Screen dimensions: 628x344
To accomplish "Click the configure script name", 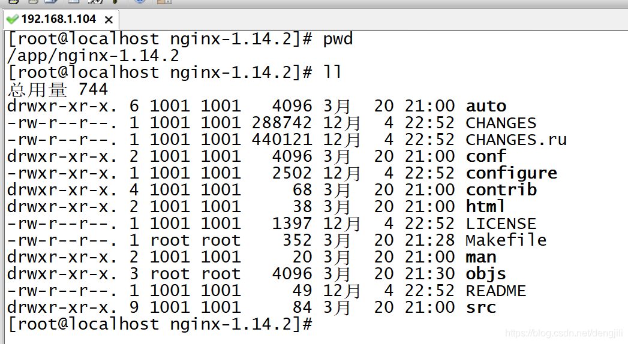I will [x=512, y=174].
